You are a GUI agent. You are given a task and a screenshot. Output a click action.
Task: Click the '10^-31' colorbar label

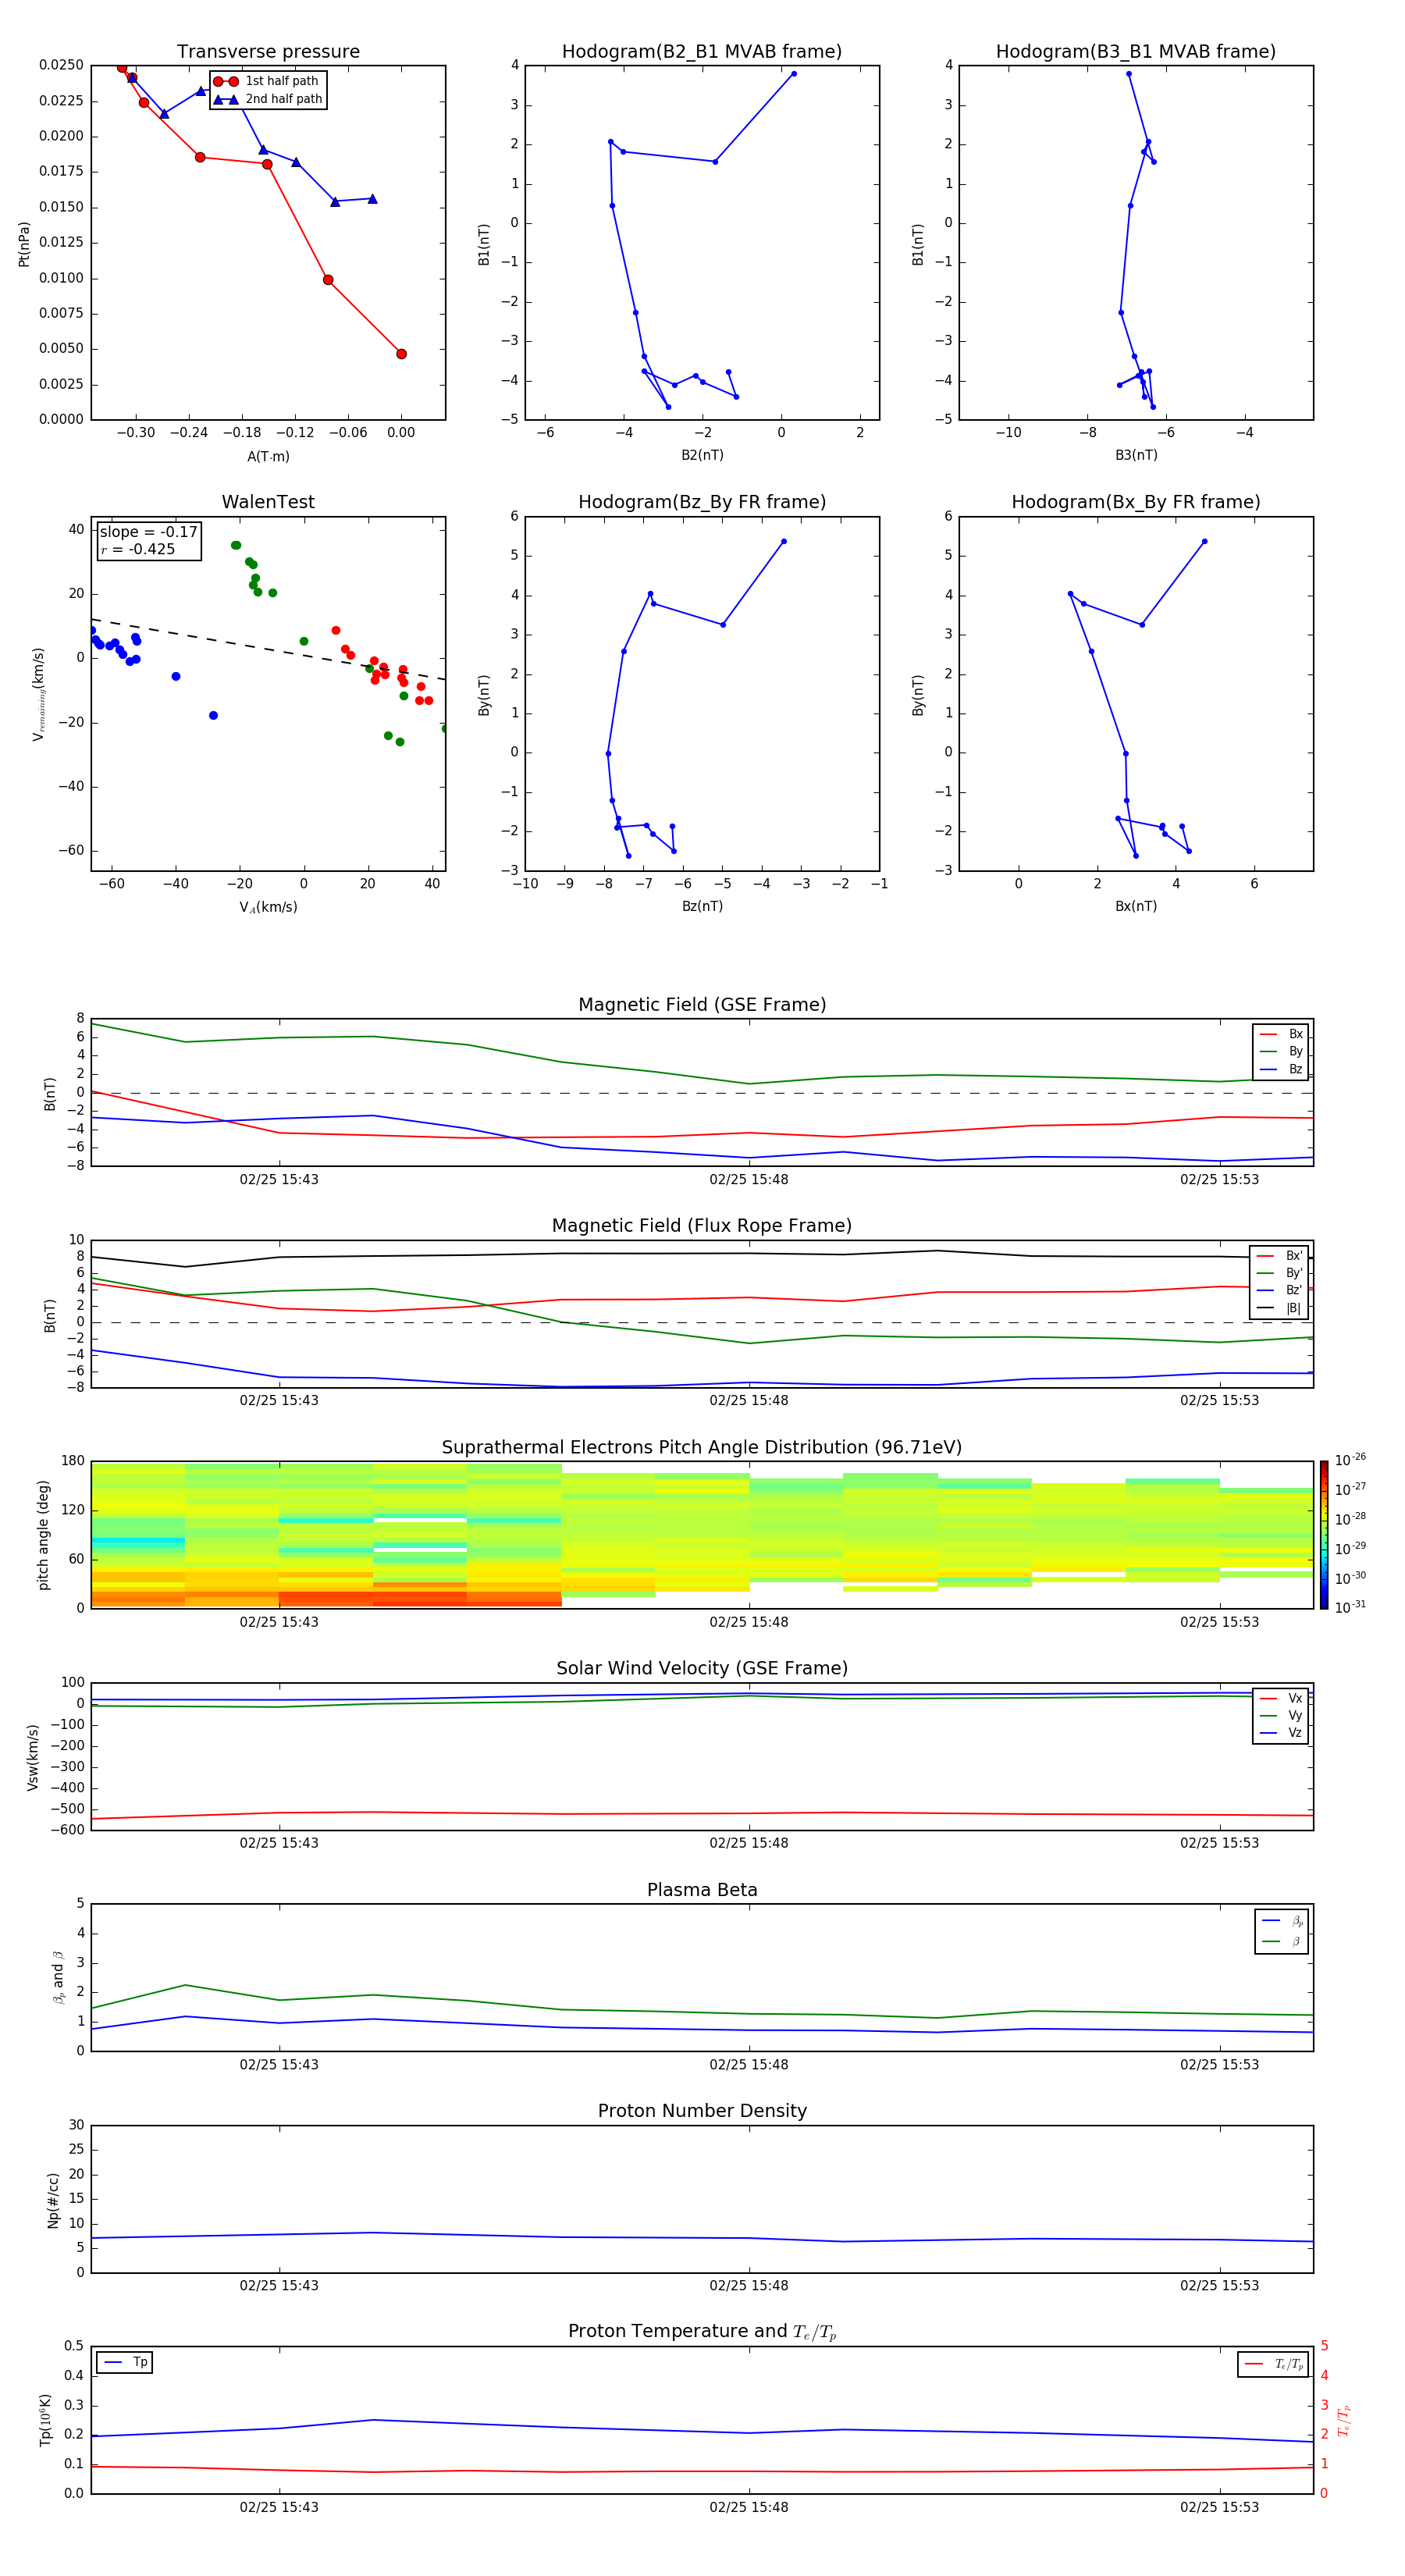coord(1350,1607)
